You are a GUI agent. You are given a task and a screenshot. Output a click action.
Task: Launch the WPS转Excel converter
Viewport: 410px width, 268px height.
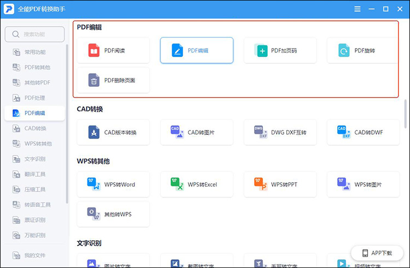[197, 184]
